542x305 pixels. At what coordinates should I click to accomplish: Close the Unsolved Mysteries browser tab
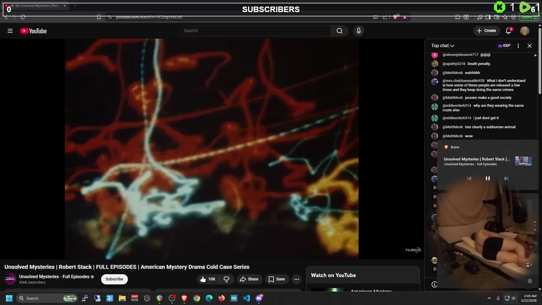[64, 6]
